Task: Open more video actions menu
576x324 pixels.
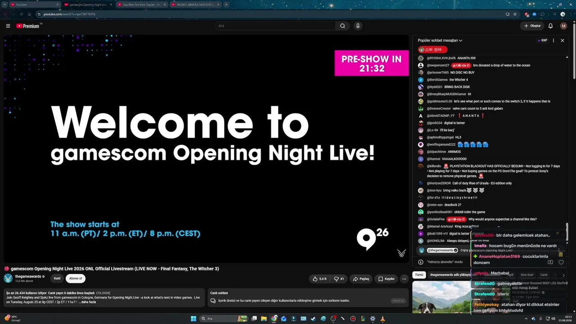Action: [x=404, y=279]
